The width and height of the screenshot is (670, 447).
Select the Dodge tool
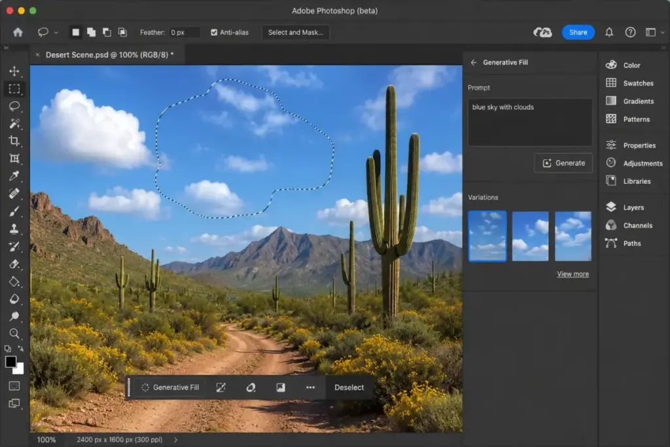(14, 316)
